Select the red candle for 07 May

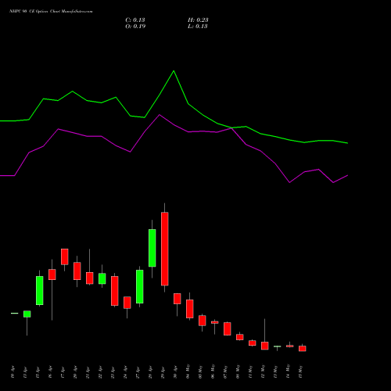(227, 328)
